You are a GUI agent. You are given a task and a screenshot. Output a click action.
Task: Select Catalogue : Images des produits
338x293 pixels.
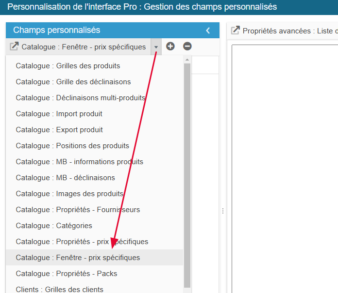point(69,194)
